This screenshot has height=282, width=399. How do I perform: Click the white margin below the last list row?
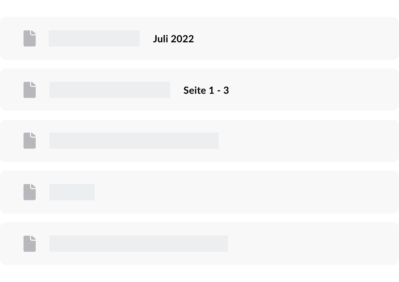click(199, 274)
